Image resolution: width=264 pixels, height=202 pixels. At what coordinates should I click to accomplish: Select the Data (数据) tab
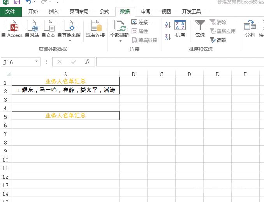125,12
